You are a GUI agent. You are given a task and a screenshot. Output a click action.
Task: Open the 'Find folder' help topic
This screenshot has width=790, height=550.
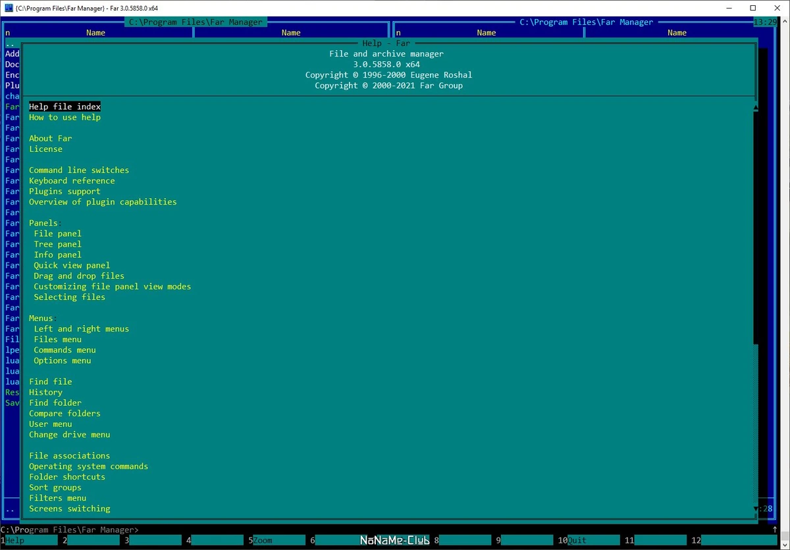pos(55,403)
